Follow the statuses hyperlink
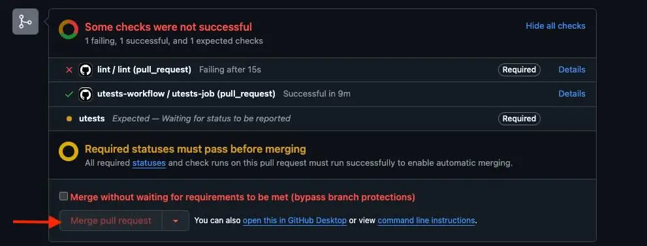647x246 pixels. (149, 162)
